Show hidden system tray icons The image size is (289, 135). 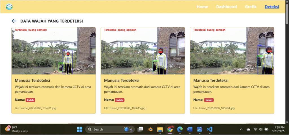tap(241, 129)
